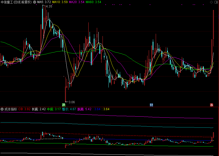Open the 成本指标 indicator dropdown arrow
The width and height of the screenshot is (219, 156).
(2, 109)
